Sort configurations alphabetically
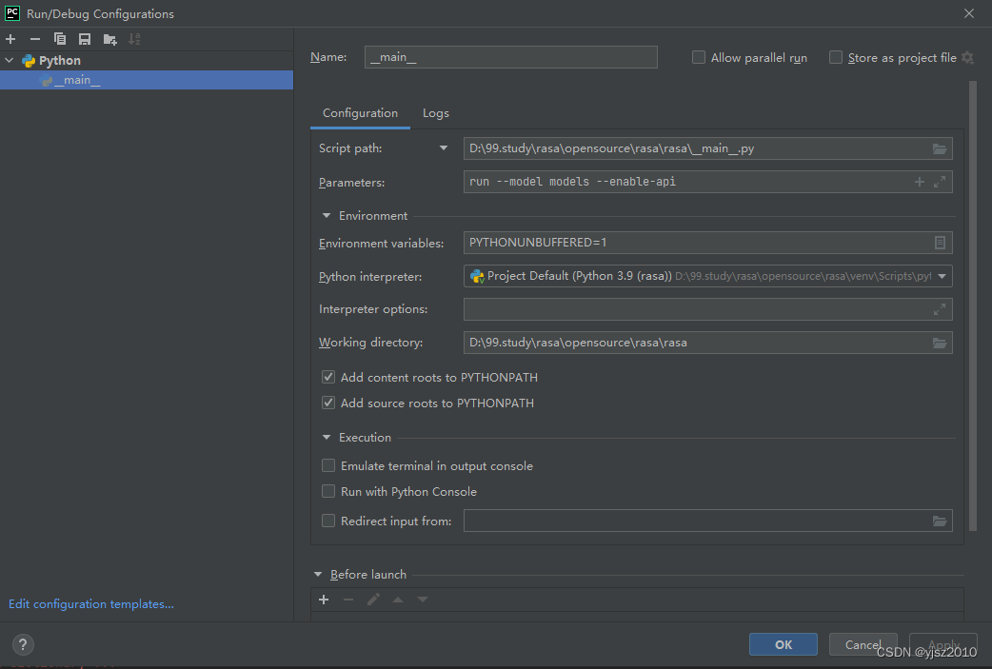The width and height of the screenshot is (992, 669). 134,39
